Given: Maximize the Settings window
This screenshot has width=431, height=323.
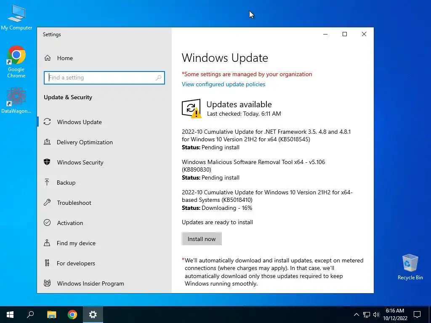Looking at the screenshot, I should (x=345, y=34).
